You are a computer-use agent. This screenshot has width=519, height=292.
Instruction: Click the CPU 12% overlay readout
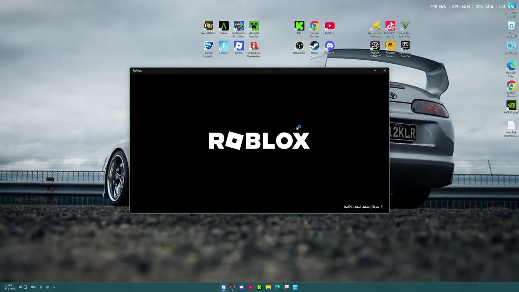click(485, 7)
